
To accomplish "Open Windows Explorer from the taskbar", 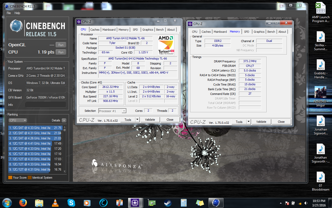I will pos(39,203).
